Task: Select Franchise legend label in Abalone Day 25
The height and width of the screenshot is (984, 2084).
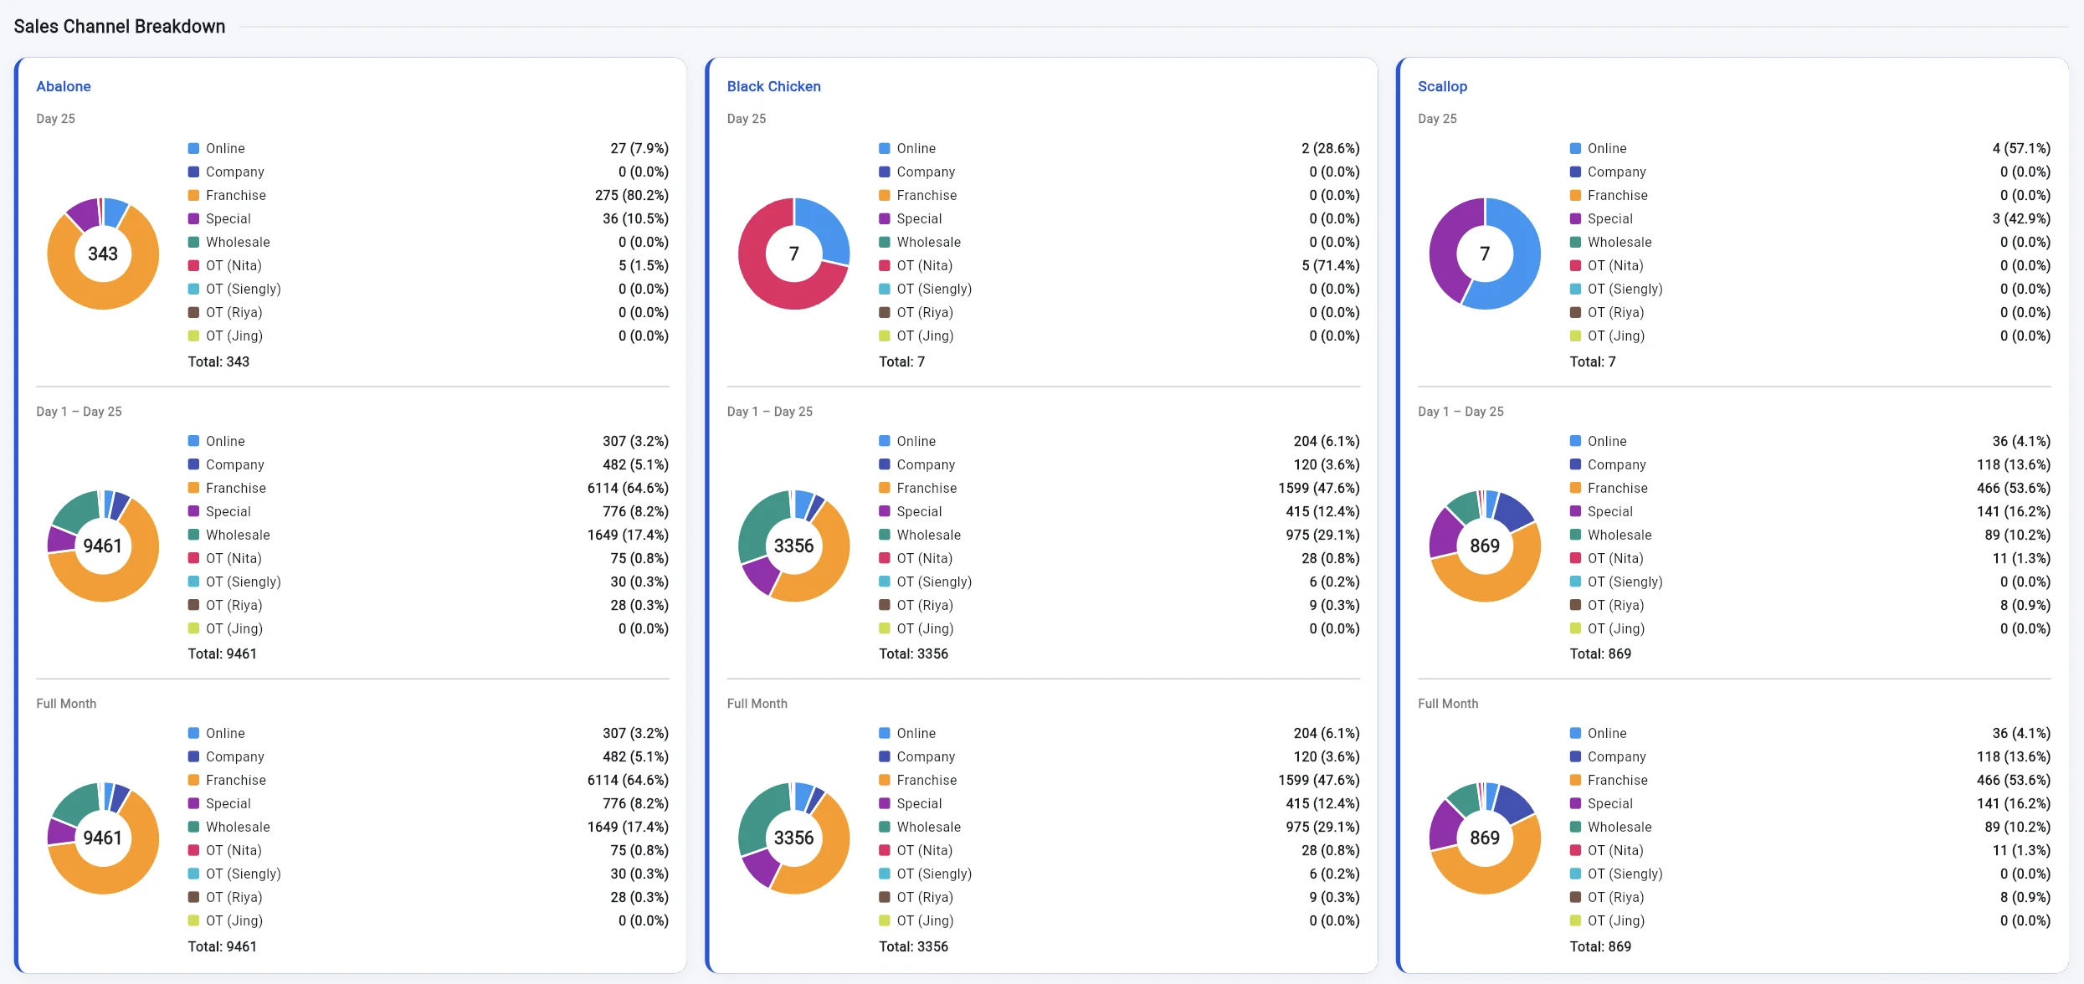Action: [236, 195]
